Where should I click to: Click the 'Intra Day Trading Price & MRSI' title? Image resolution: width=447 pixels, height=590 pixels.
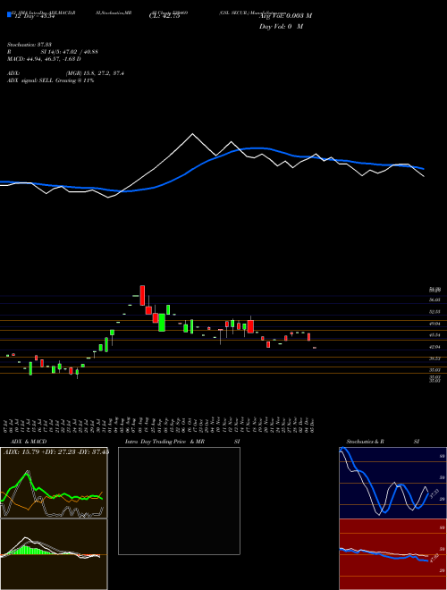coord(183,442)
